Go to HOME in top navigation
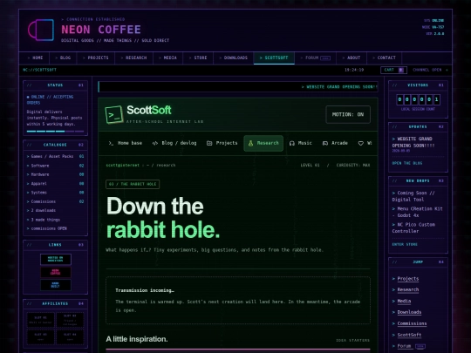Image resolution: width=471 pixels, height=353 pixels. (x=35, y=58)
